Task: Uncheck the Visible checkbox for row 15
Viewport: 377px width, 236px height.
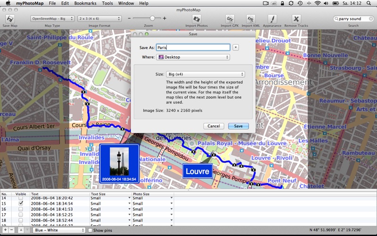Action: [21, 203]
